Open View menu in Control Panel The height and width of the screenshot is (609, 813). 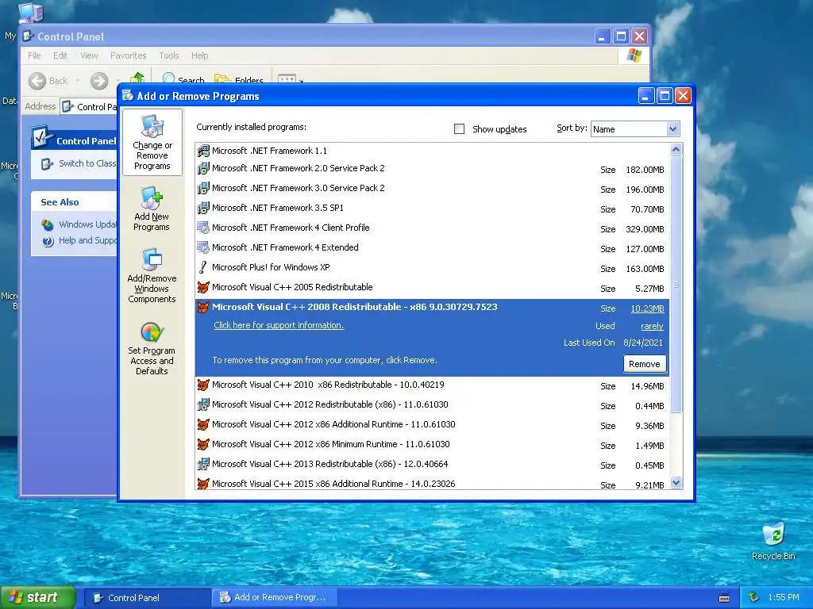pos(89,56)
